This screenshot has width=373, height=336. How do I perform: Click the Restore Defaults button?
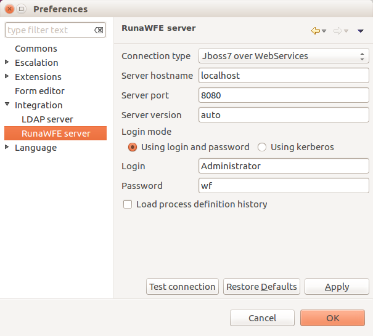click(261, 287)
